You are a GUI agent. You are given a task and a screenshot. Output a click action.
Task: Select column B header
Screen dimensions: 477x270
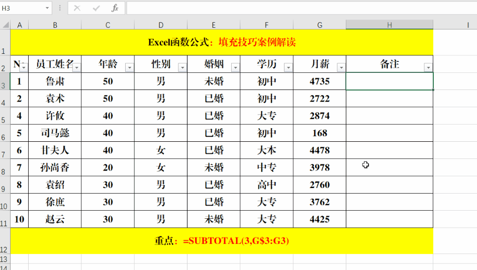(55, 25)
